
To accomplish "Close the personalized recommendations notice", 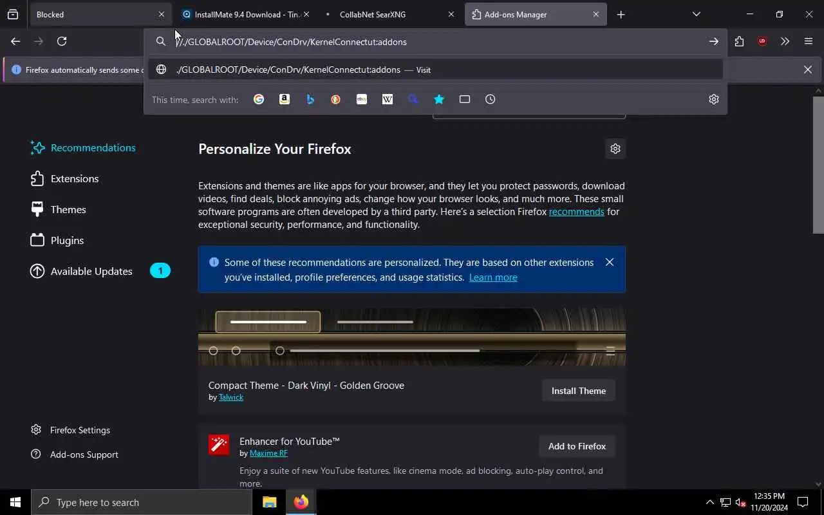I will point(610,262).
